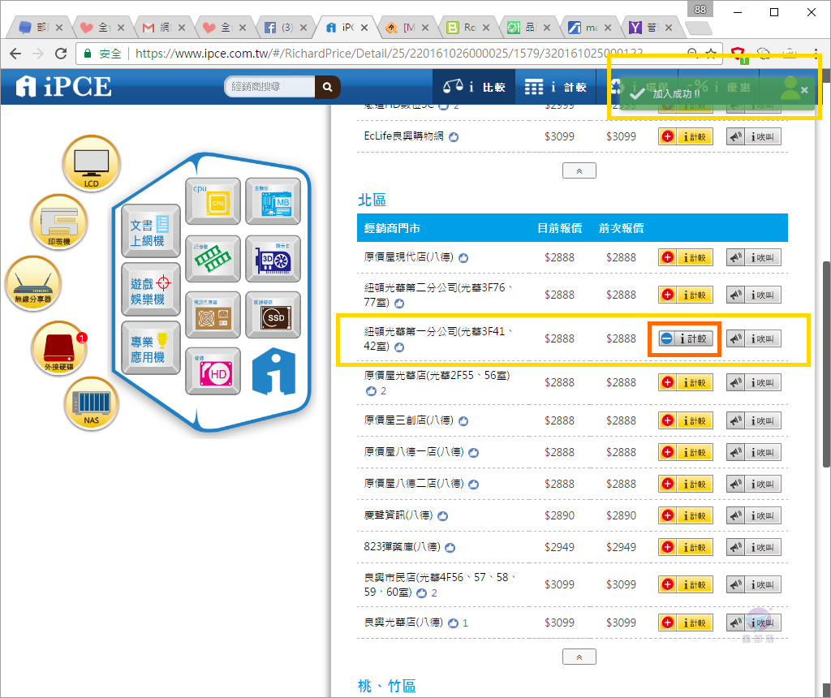Add 原價屋八德一店 to i計較
831x698 pixels.
pyautogui.click(x=686, y=453)
